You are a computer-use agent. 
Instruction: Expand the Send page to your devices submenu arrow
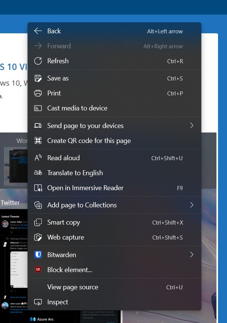pyautogui.click(x=192, y=126)
